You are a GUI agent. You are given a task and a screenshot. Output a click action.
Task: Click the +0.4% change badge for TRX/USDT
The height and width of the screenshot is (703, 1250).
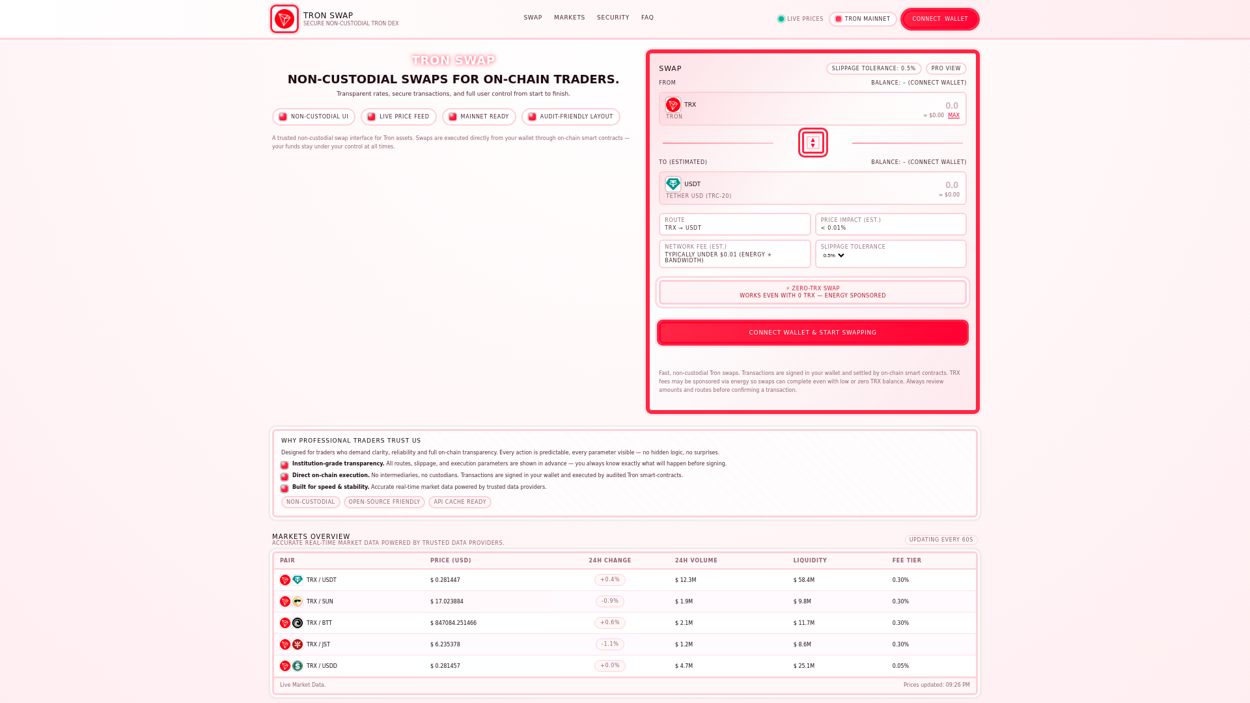point(610,580)
